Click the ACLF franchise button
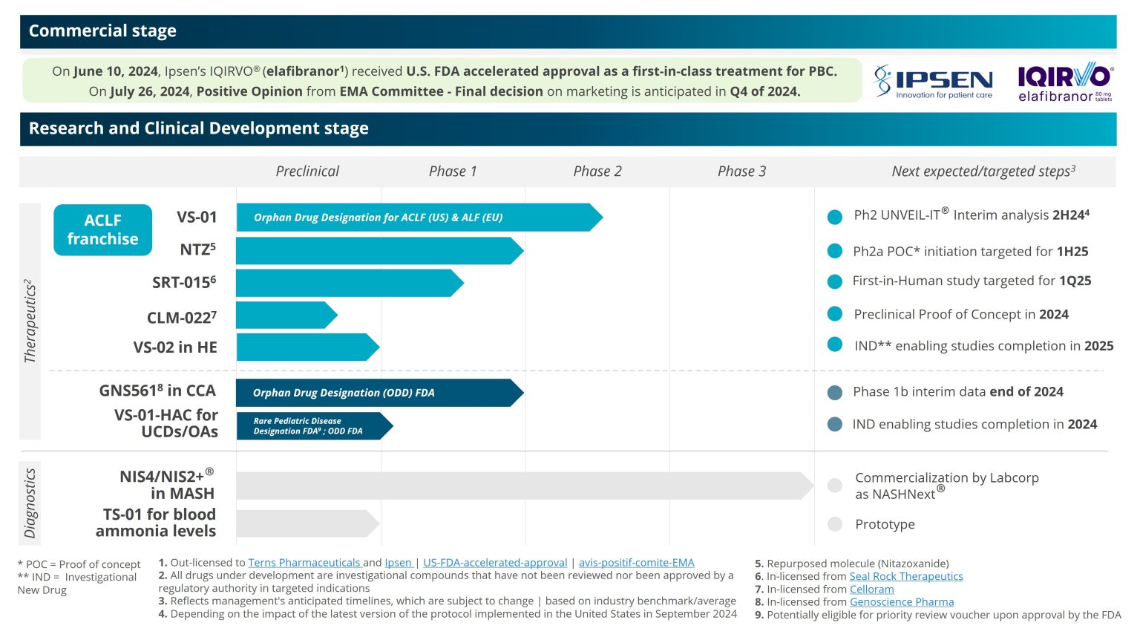This screenshot has width=1140, height=640. click(x=102, y=230)
